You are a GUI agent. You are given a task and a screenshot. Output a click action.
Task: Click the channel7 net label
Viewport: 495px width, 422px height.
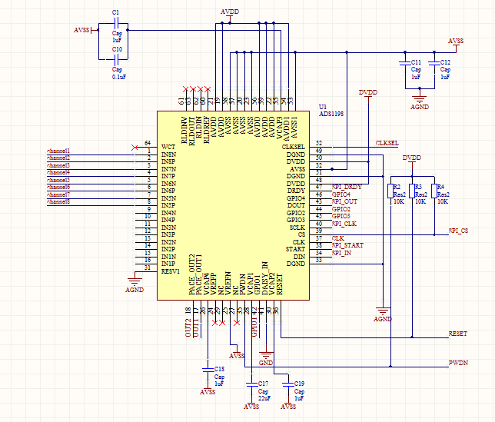point(58,194)
